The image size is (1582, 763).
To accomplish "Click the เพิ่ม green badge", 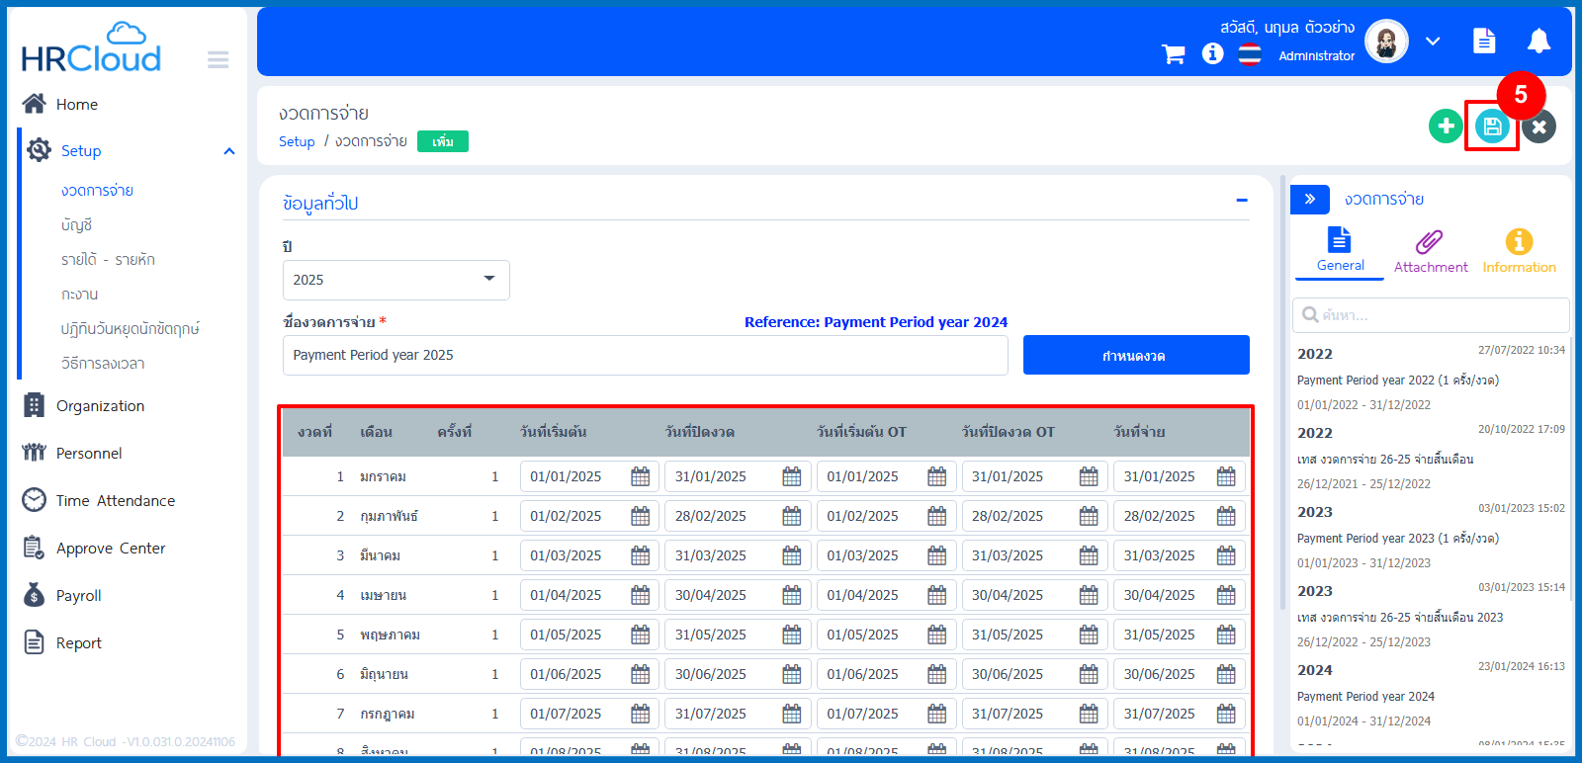I will (443, 141).
